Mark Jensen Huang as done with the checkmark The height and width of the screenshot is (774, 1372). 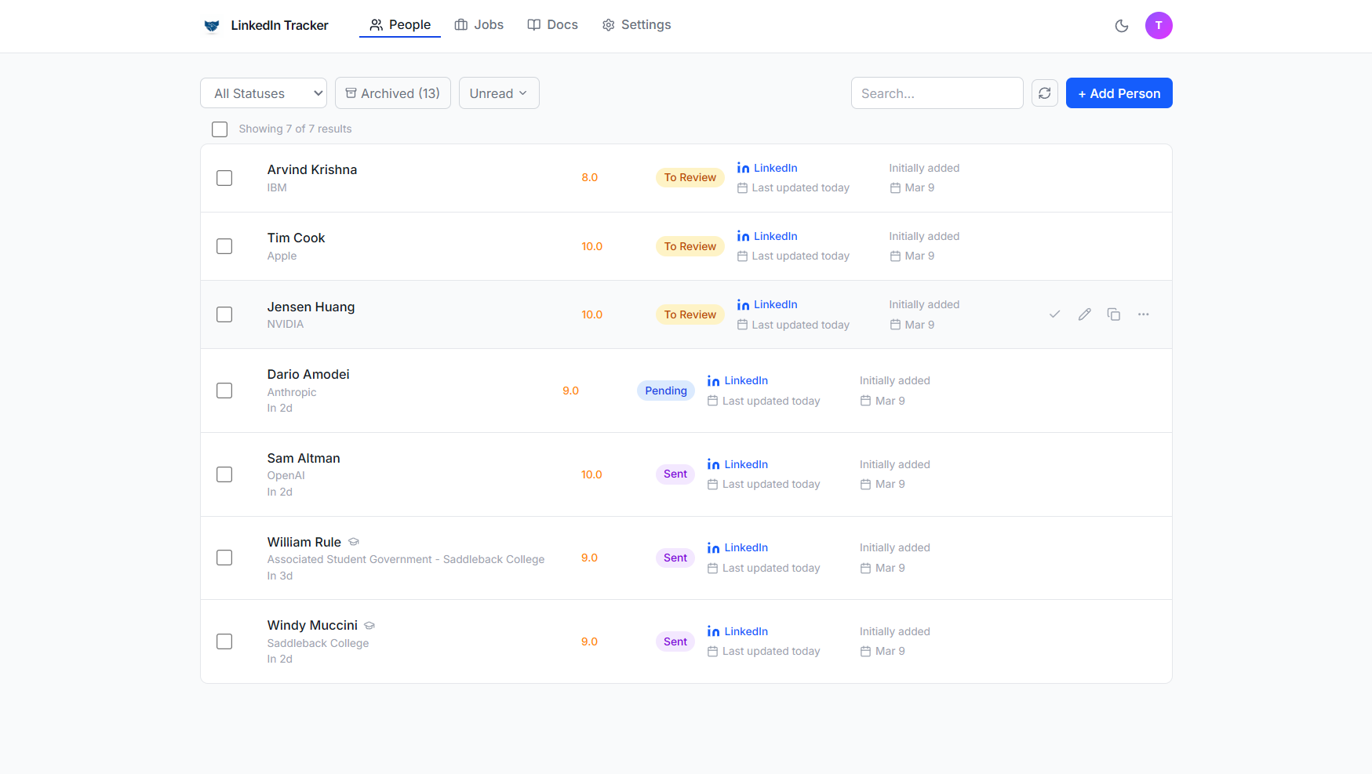pyautogui.click(x=1054, y=314)
